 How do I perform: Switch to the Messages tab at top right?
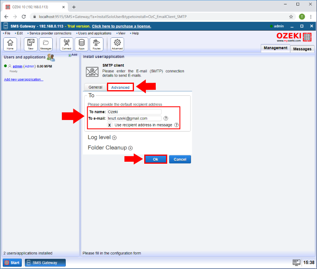coord(302,49)
